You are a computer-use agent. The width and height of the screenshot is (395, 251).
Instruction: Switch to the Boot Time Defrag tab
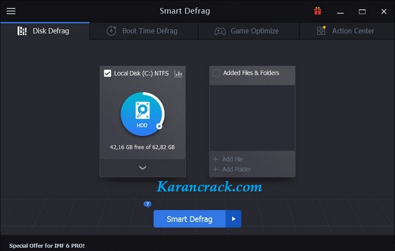pos(144,31)
